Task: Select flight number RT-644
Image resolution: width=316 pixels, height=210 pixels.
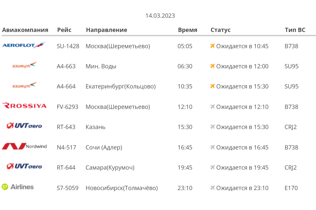Action: (x=66, y=167)
